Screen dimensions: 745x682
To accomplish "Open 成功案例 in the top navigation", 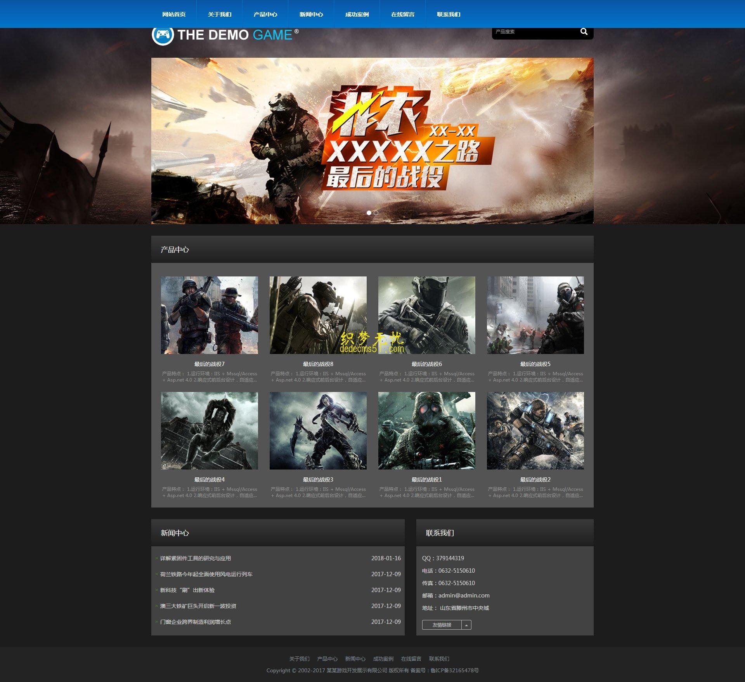I will 357,14.
